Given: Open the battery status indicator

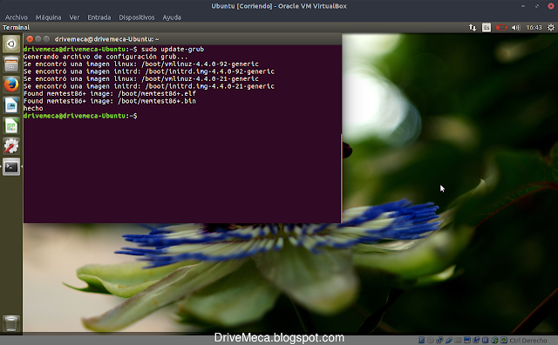Looking at the screenshot, I should point(501,27).
